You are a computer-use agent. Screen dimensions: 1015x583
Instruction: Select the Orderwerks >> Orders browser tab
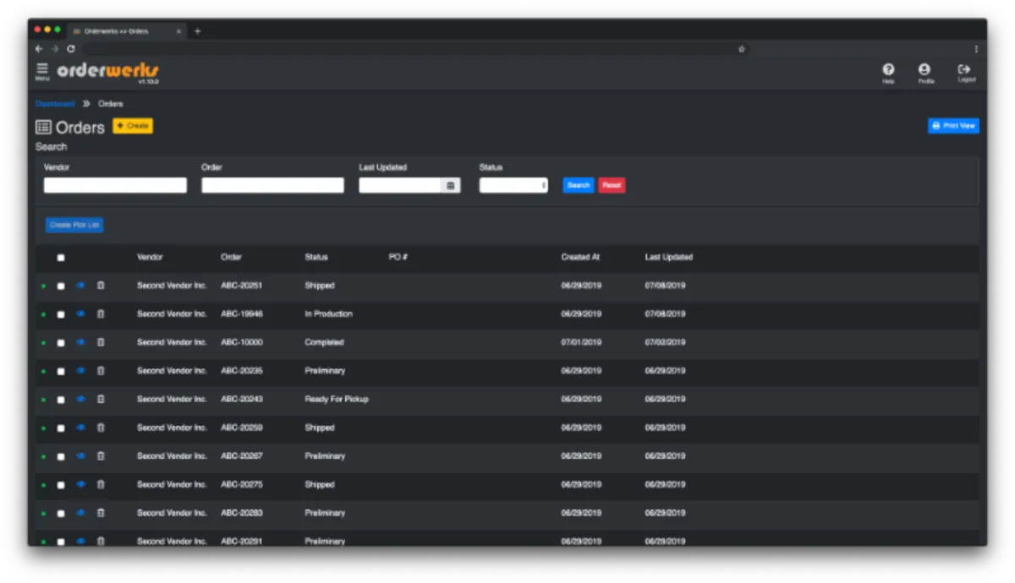point(117,31)
